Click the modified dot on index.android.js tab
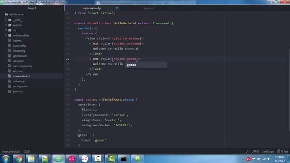Screen dimensions: 290x163 pyautogui.click(x=117, y=8)
